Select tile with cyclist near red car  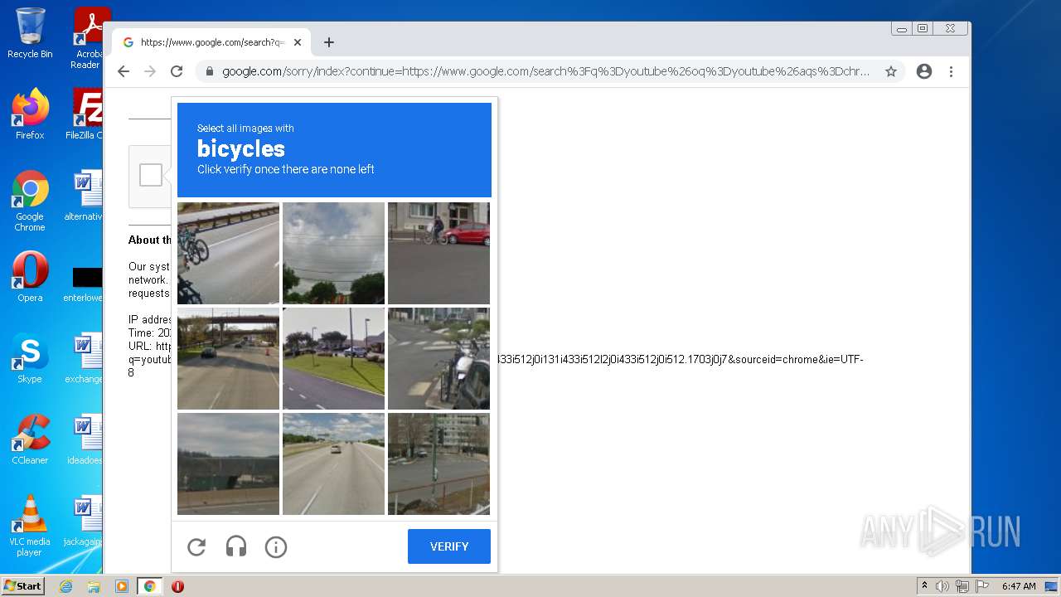pyautogui.click(x=438, y=253)
